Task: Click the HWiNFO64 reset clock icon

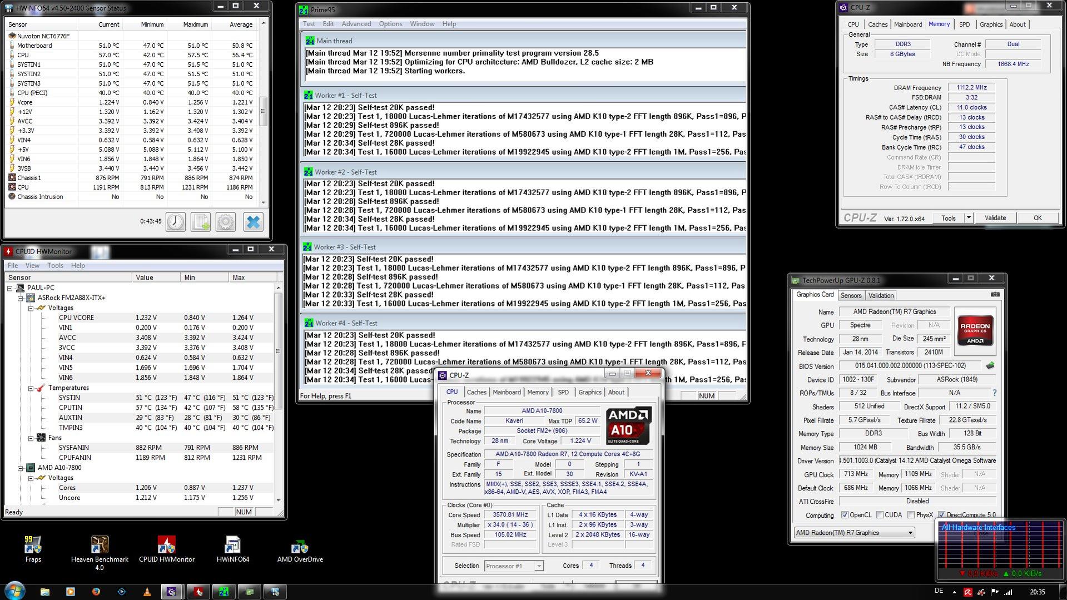Action: click(176, 222)
